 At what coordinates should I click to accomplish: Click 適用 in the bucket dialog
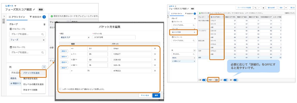pos(156,96)
